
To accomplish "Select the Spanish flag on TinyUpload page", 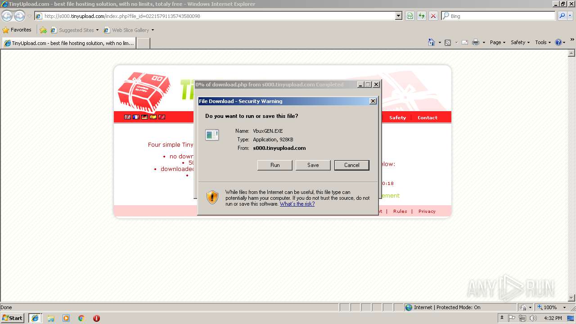I will (153, 117).
